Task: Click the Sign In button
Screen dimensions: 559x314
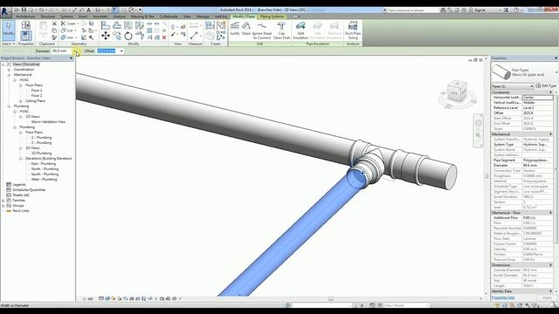Action: (478, 10)
